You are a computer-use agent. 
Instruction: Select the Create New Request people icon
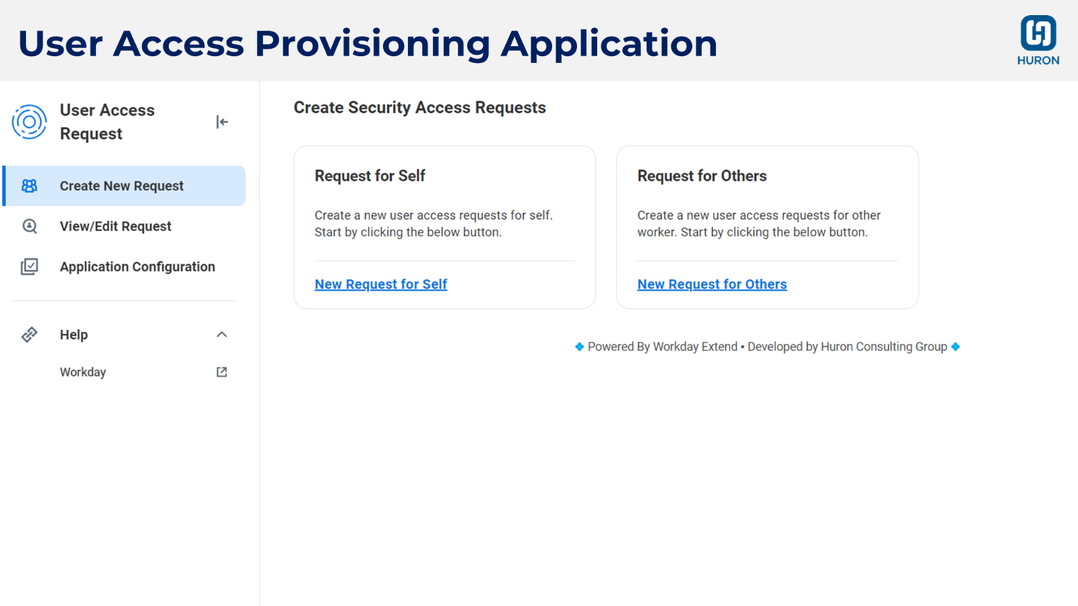coord(29,185)
